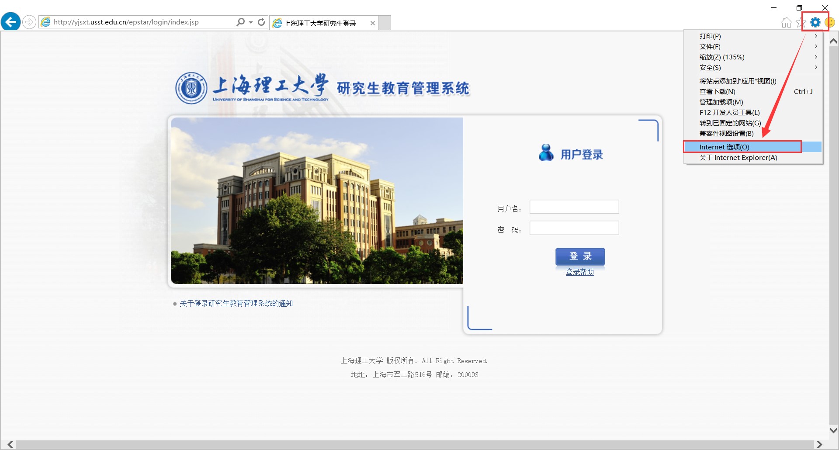
Task: Choose 将站点添加到"应用"视图(I)
Action: point(752,81)
